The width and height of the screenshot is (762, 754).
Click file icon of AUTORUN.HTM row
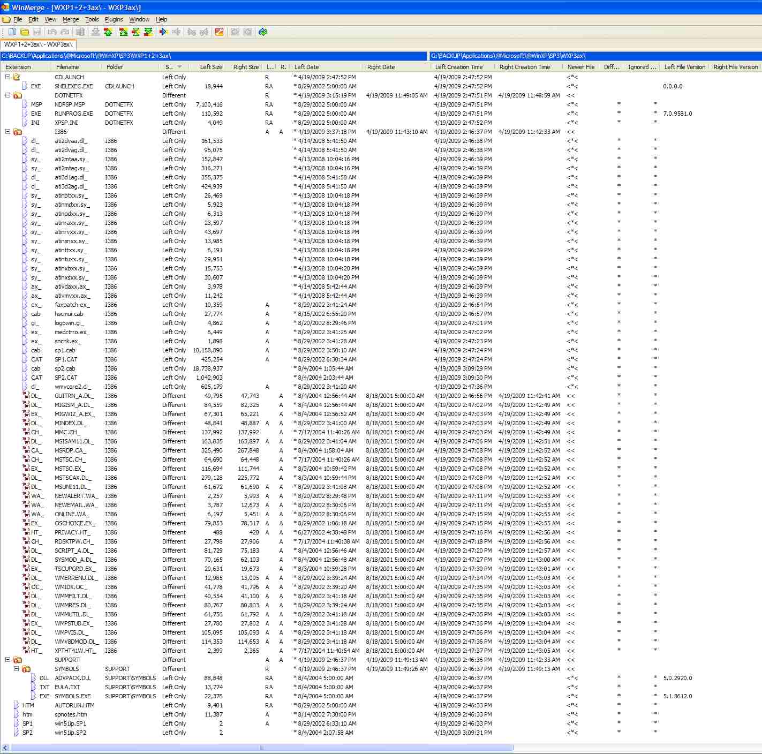point(17,705)
